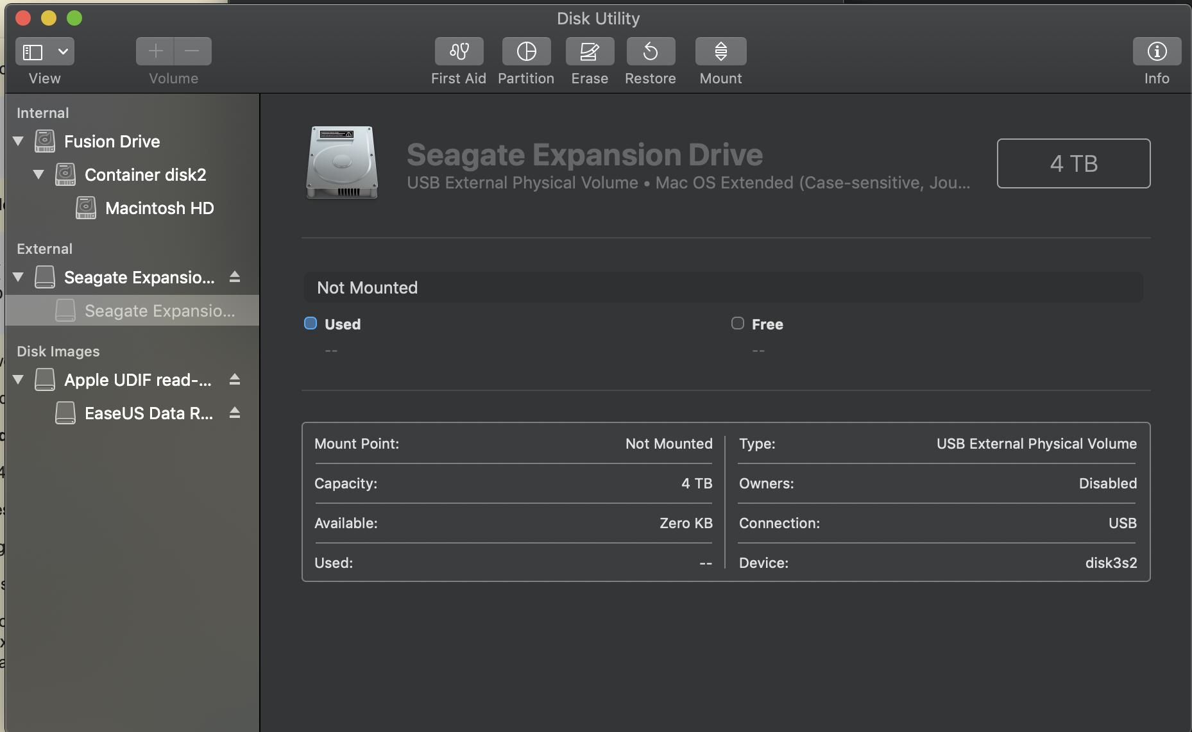
Task: Collapse the Container disk2 entry
Action: 38,174
